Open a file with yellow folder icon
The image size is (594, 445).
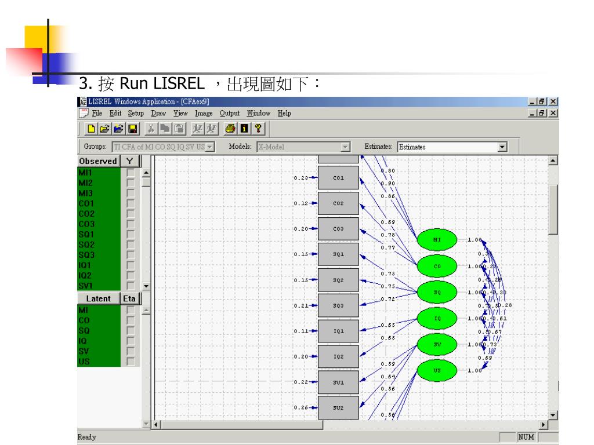click(x=104, y=129)
